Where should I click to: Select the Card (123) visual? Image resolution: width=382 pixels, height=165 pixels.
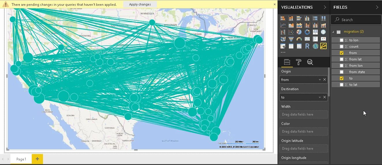(307, 39)
